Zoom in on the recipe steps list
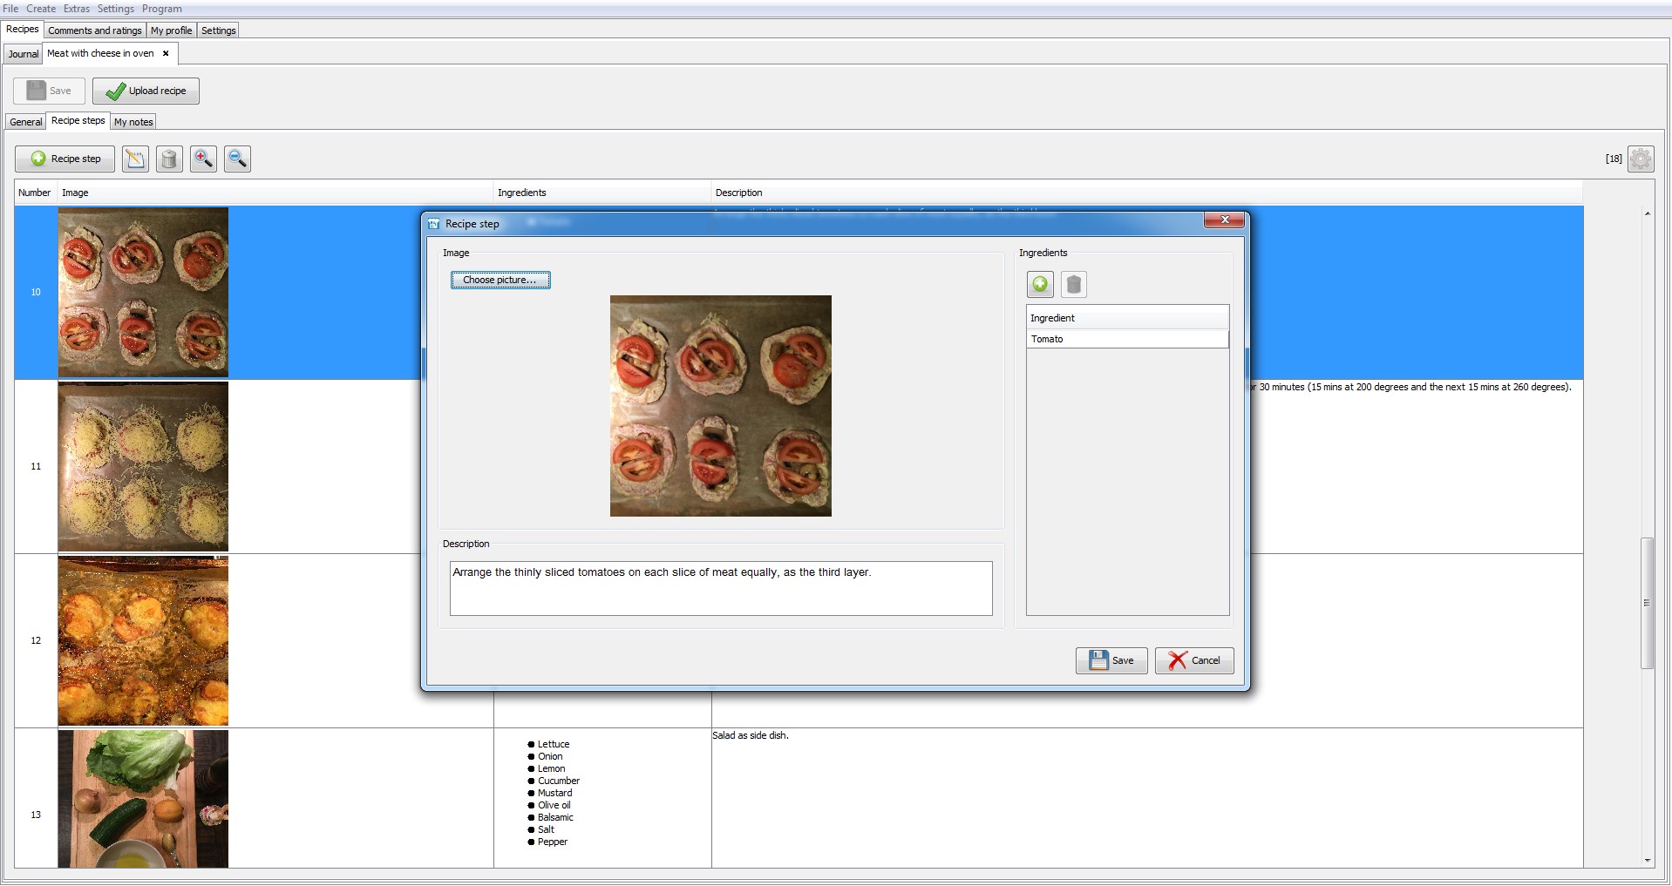The width and height of the screenshot is (1672, 886). click(202, 159)
